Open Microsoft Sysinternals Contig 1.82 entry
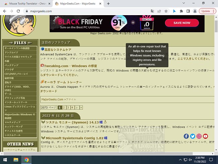The image size is (218, 164). click(74, 138)
